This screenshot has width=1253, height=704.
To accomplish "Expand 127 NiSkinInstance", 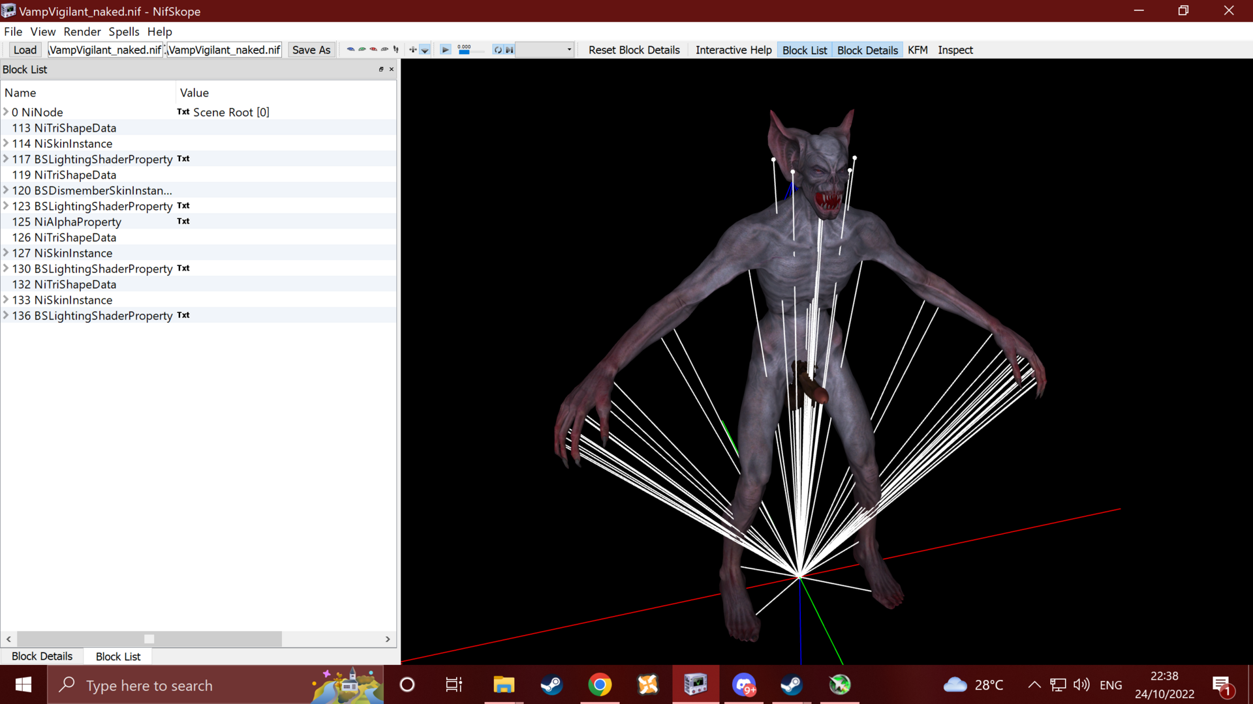I will tap(6, 252).
